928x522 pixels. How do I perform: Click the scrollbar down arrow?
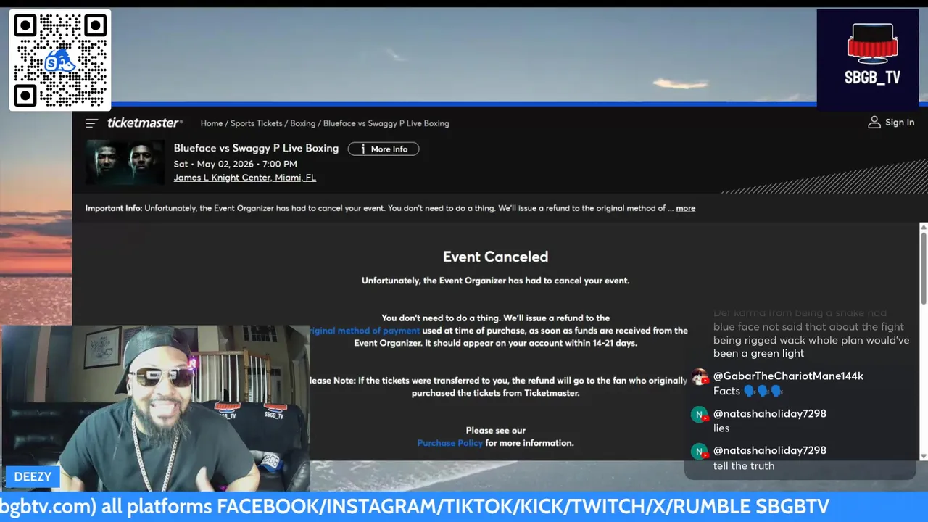coord(923,455)
